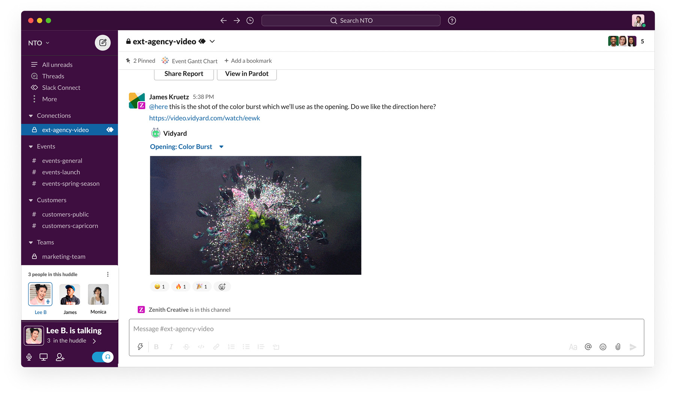The width and height of the screenshot is (676, 394).
Task: Click the Share Report button
Action: 184,74
